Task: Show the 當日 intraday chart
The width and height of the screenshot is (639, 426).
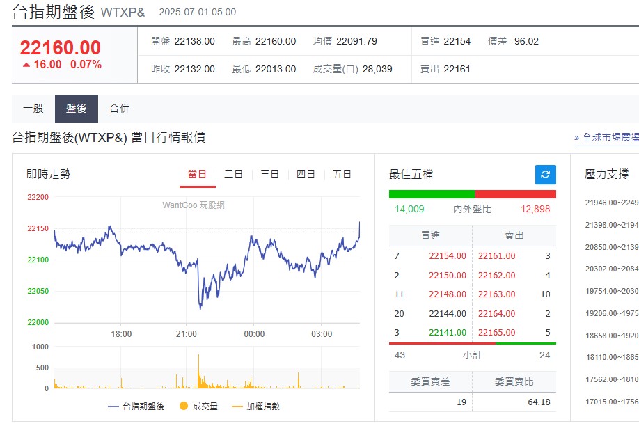Action: (x=197, y=175)
